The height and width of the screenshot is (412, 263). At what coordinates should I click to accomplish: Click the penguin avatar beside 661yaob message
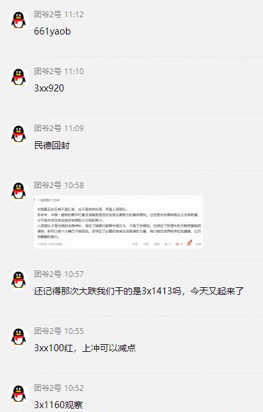tap(19, 20)
